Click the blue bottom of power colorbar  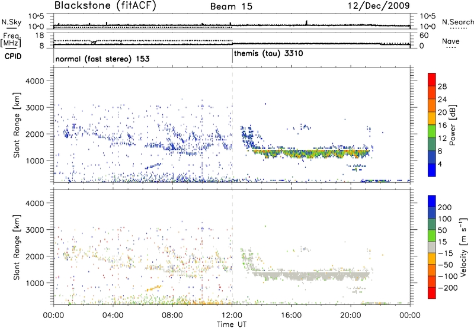point(432,170)
